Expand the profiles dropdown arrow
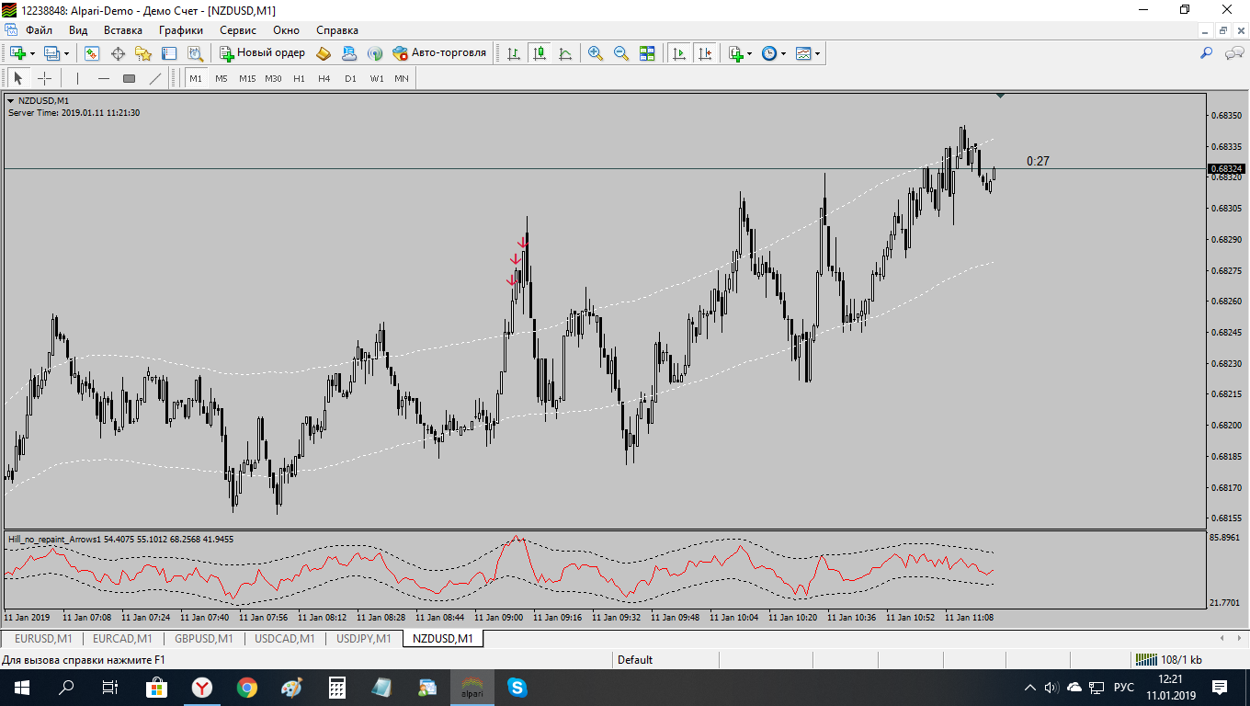This screenshot has width=1250, height=706. (66, 53)
